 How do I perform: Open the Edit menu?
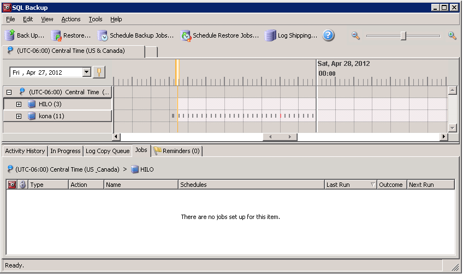coord(28,19)
